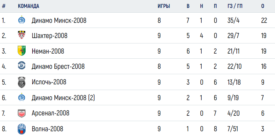
Task: Click the Динамо Брест-2008 club logo
Action: point(21,65)
